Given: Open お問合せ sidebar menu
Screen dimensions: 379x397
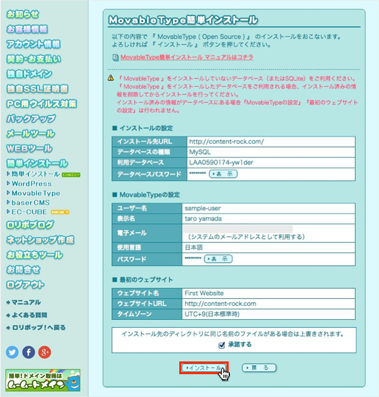Looking at the screenshot, I should (23, 270).
